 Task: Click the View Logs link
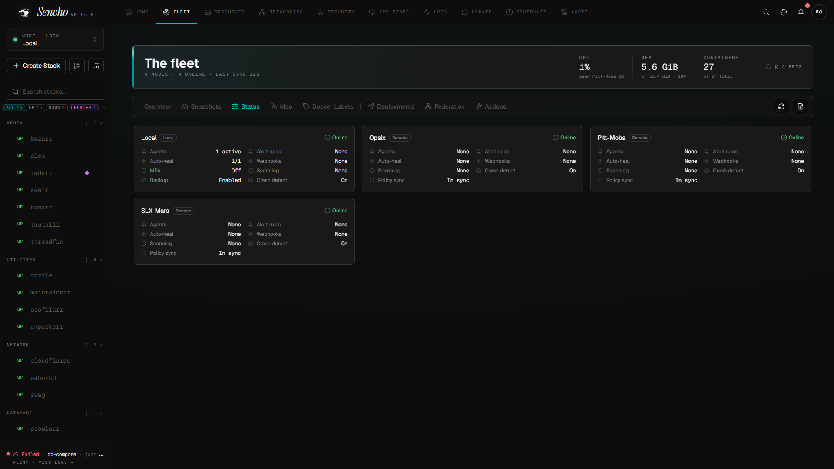56,462
